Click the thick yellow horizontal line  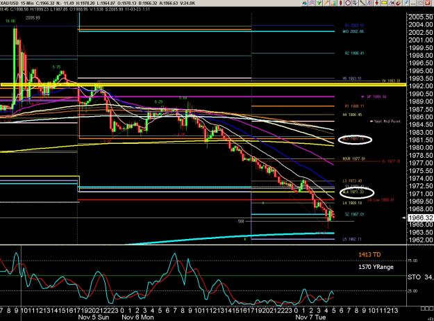coord(203,85)
